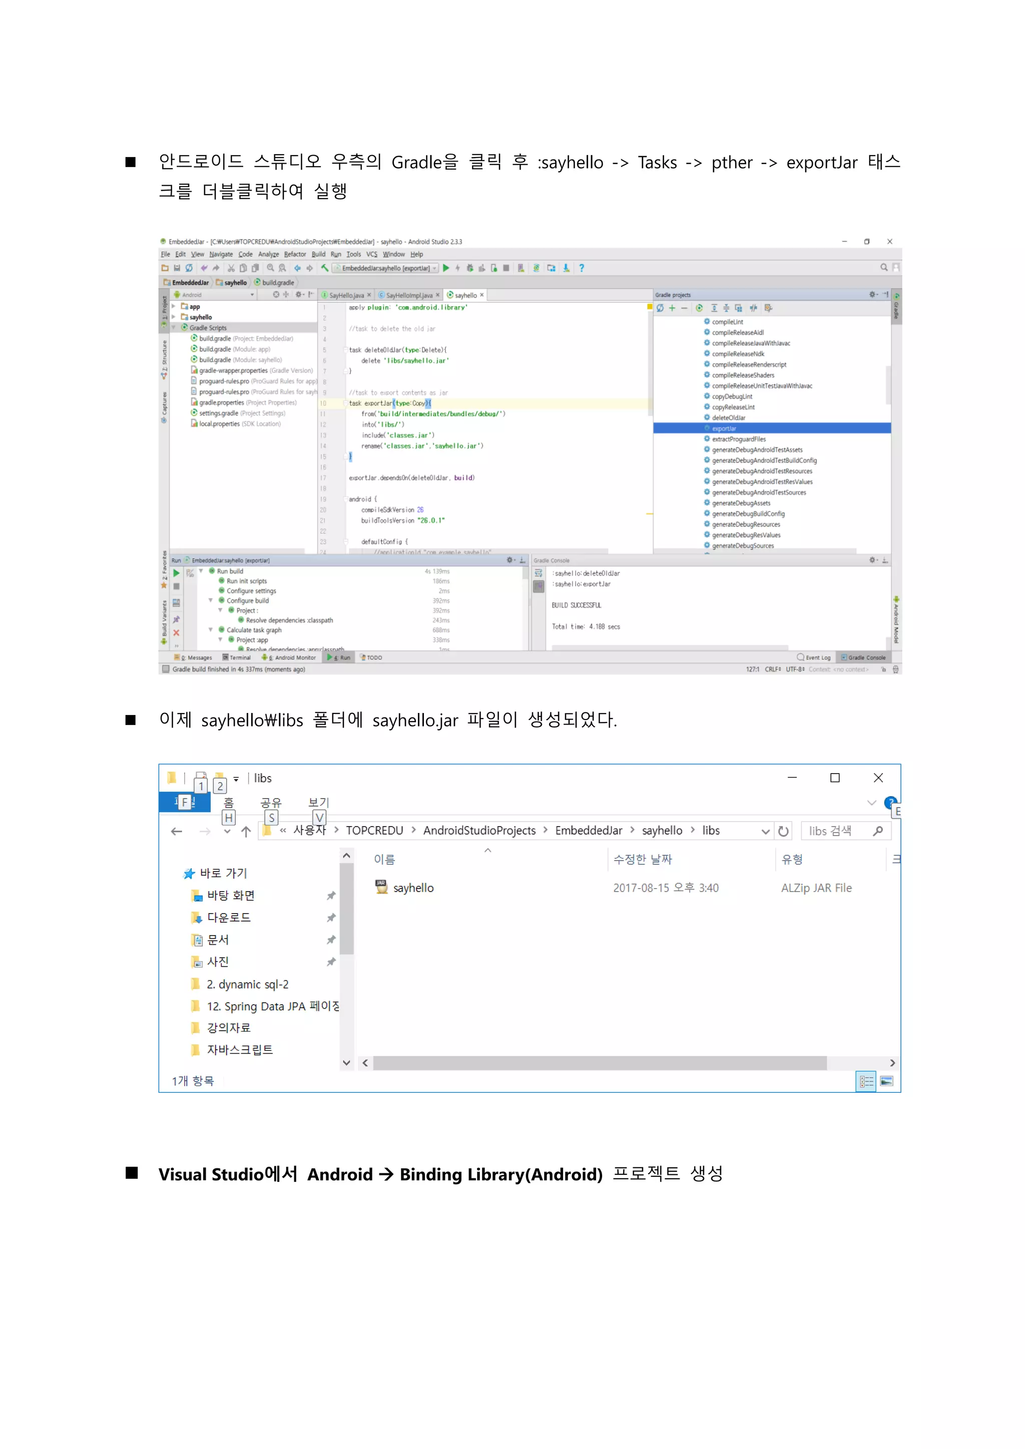
Task: Click EmbeddedJar in the Explorer address path
Action: click(x=588, y=831)
